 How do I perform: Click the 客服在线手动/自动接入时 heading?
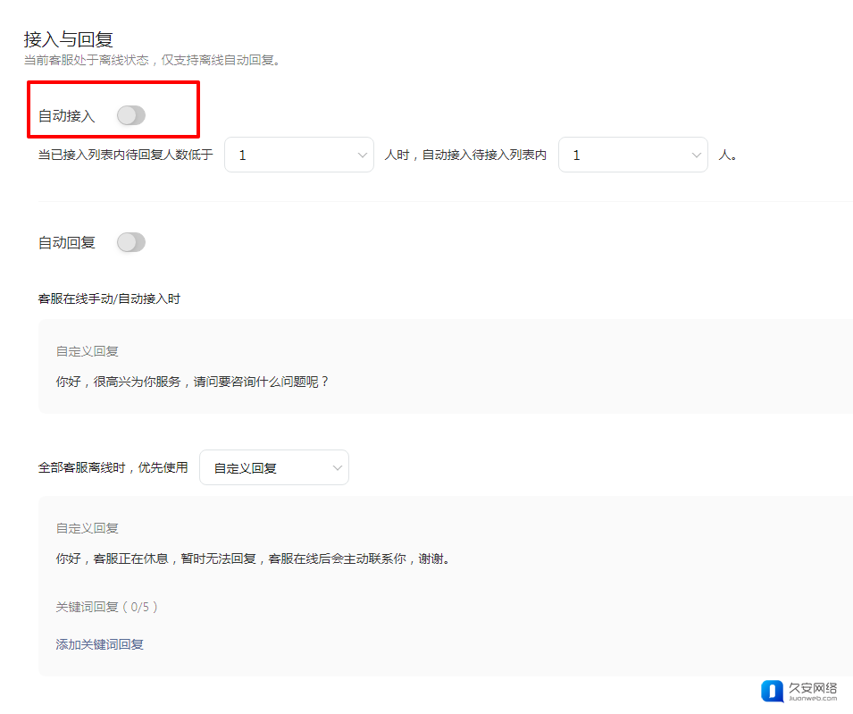pyautogui.click(x=109, y=298)
